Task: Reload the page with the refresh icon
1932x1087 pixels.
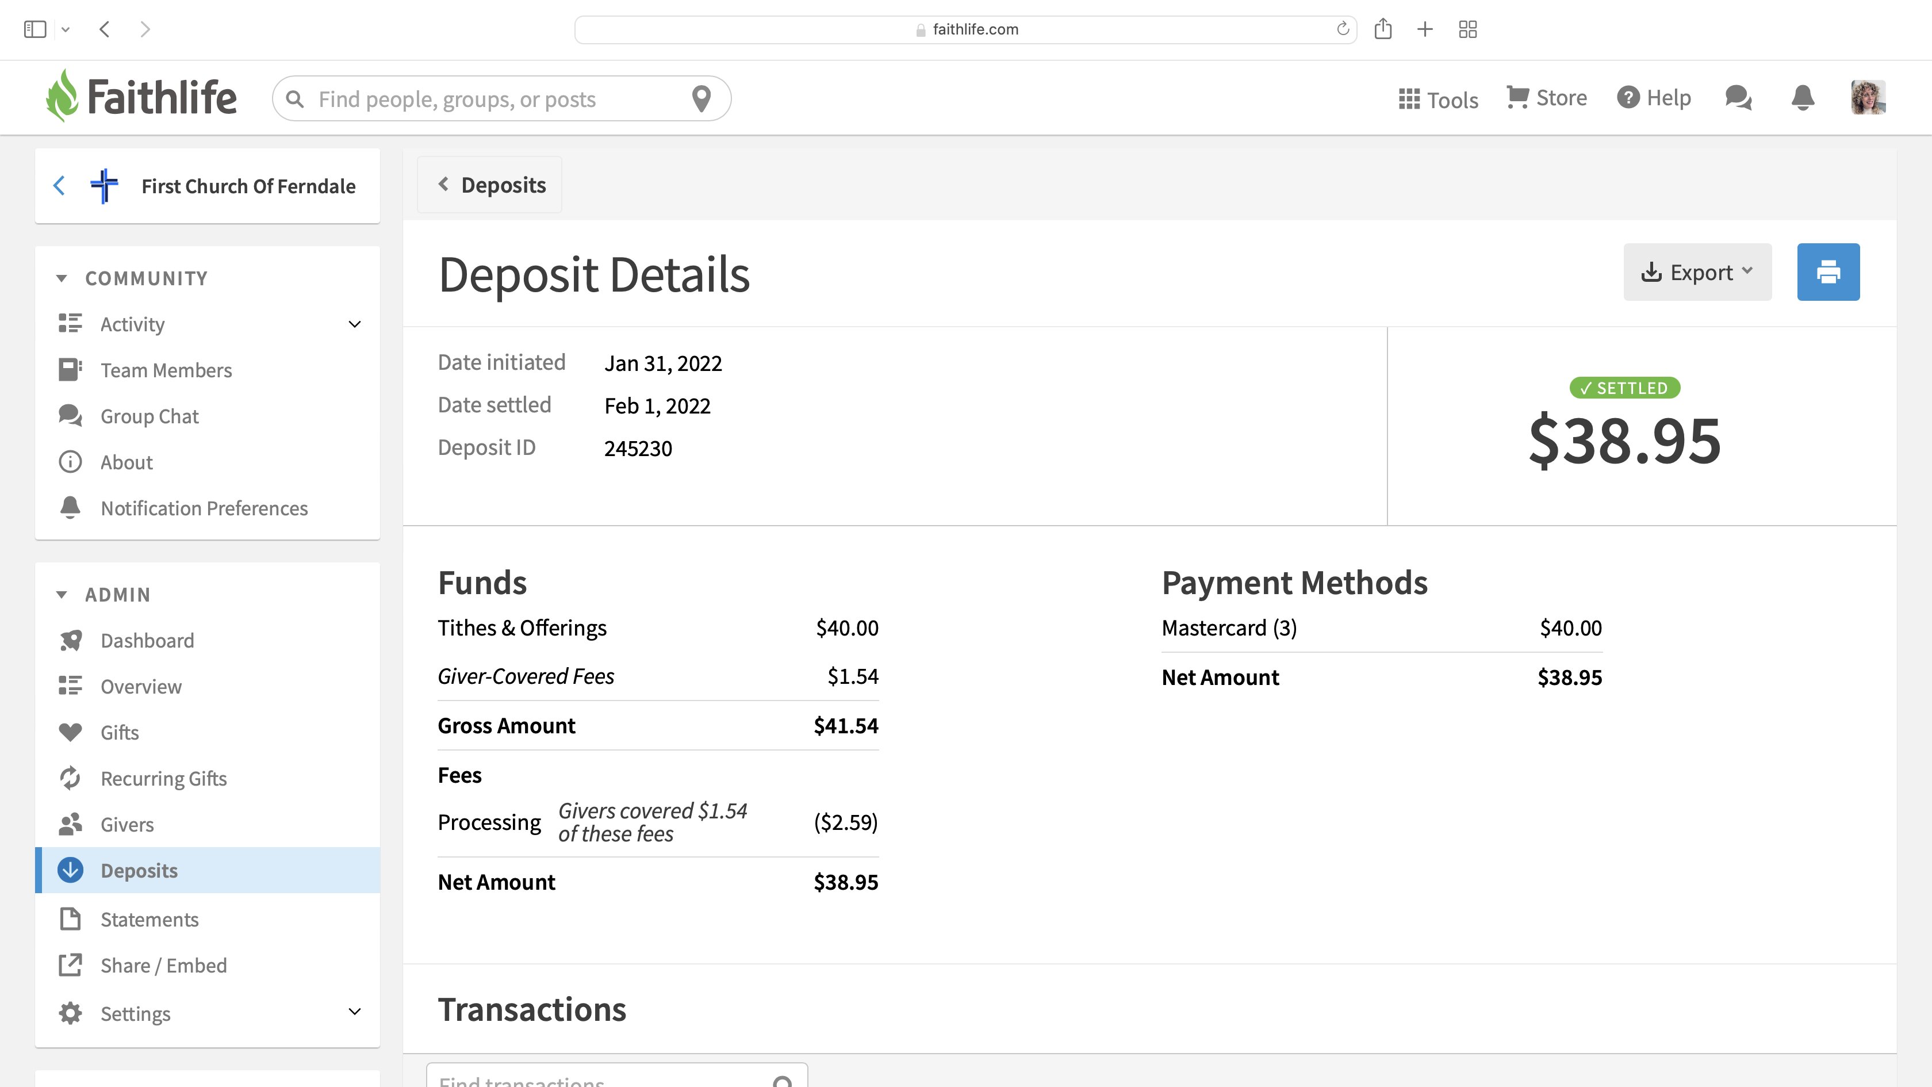Action: pos(1343,29)
